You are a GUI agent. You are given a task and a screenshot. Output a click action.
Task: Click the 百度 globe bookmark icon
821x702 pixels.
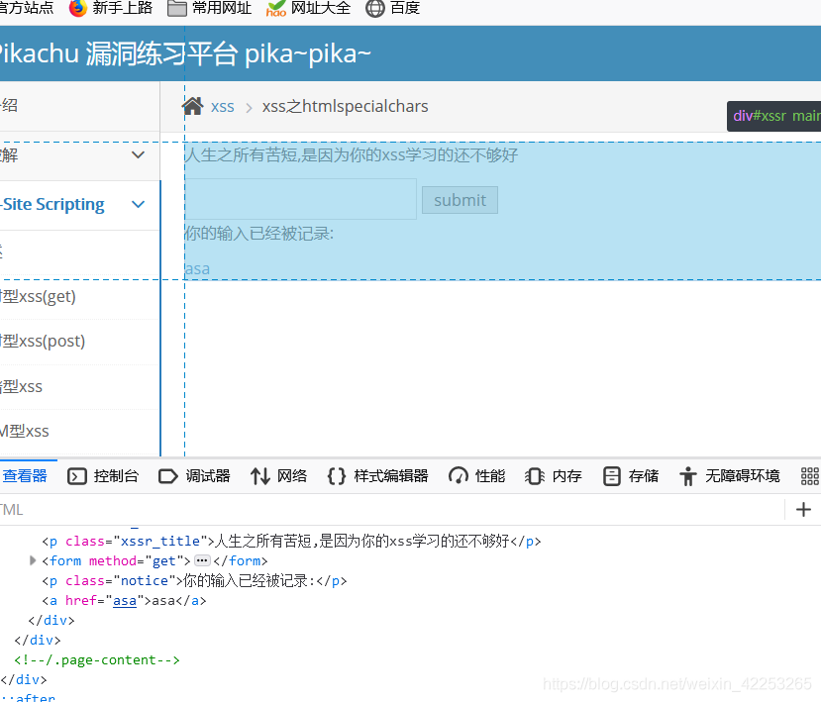click(375, 8)
